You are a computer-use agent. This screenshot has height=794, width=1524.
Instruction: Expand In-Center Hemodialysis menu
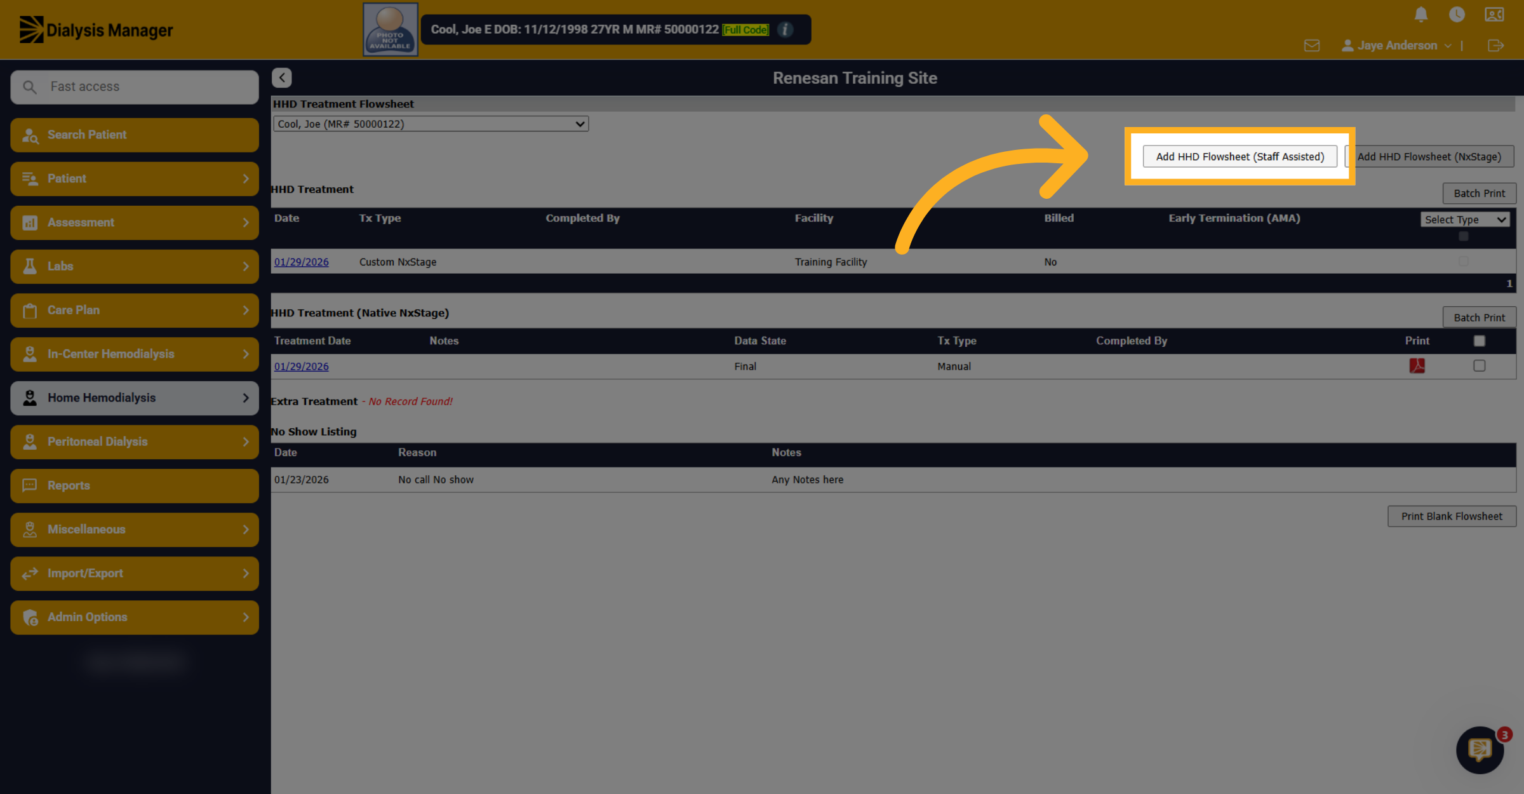pos(135,354)
